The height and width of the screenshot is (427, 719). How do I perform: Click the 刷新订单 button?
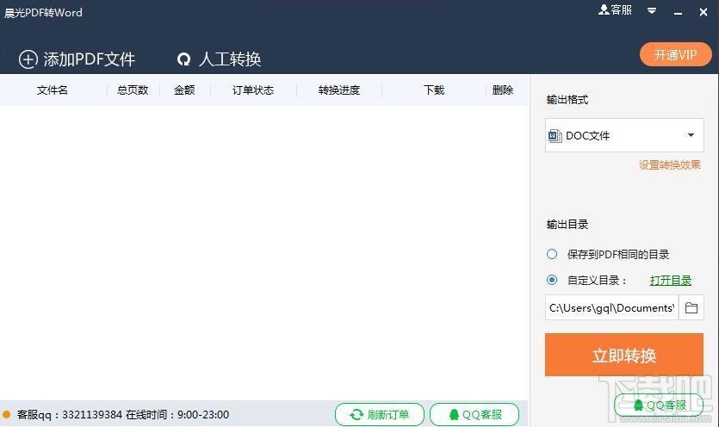click(x=380, y=415)
